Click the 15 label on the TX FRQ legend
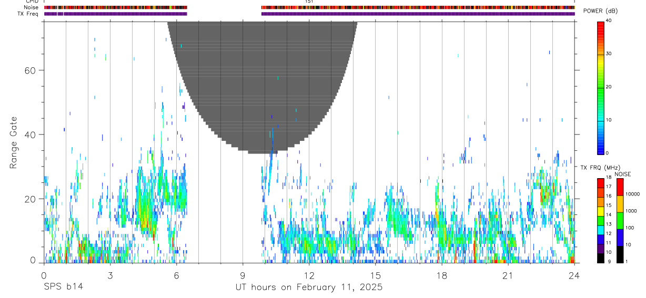Viewport: 646px width, 298px height. pyautogui.click(x=608, y=205)
